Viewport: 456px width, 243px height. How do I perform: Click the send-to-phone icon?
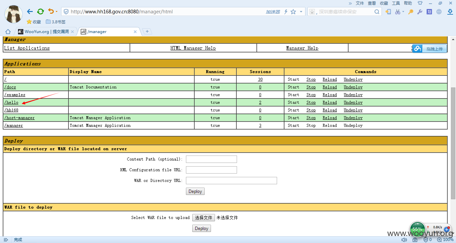388,12
